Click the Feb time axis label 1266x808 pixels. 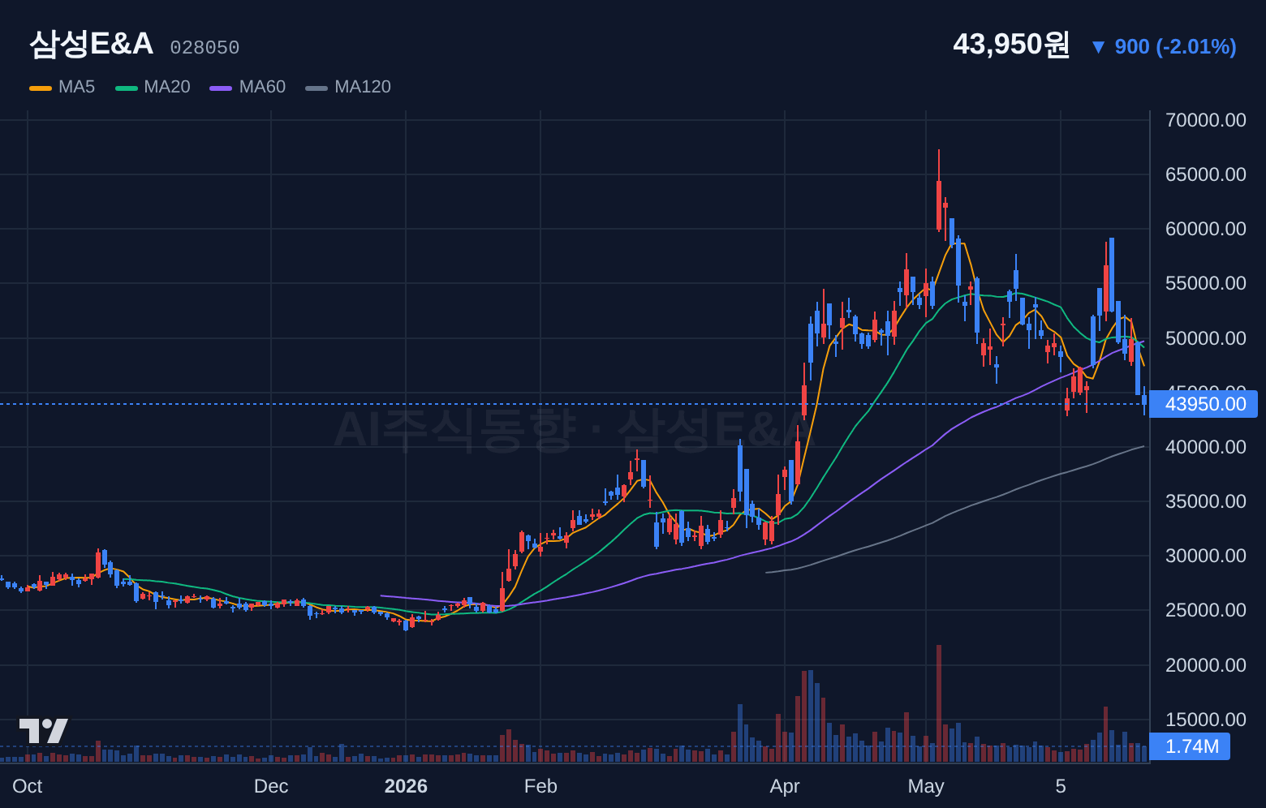(540, 786)
